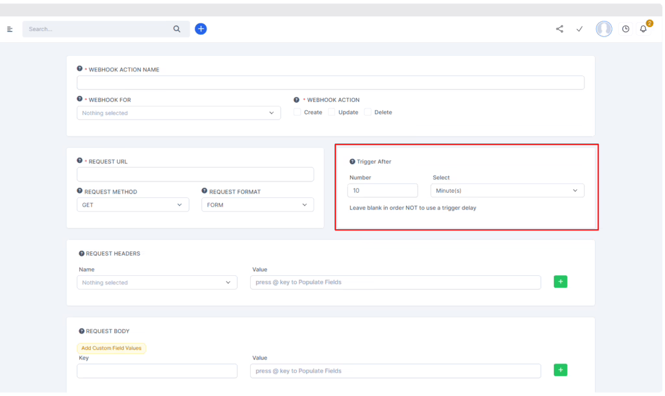Click the checkmark tasks icon
665x396 pixels.
click(579, 29)
